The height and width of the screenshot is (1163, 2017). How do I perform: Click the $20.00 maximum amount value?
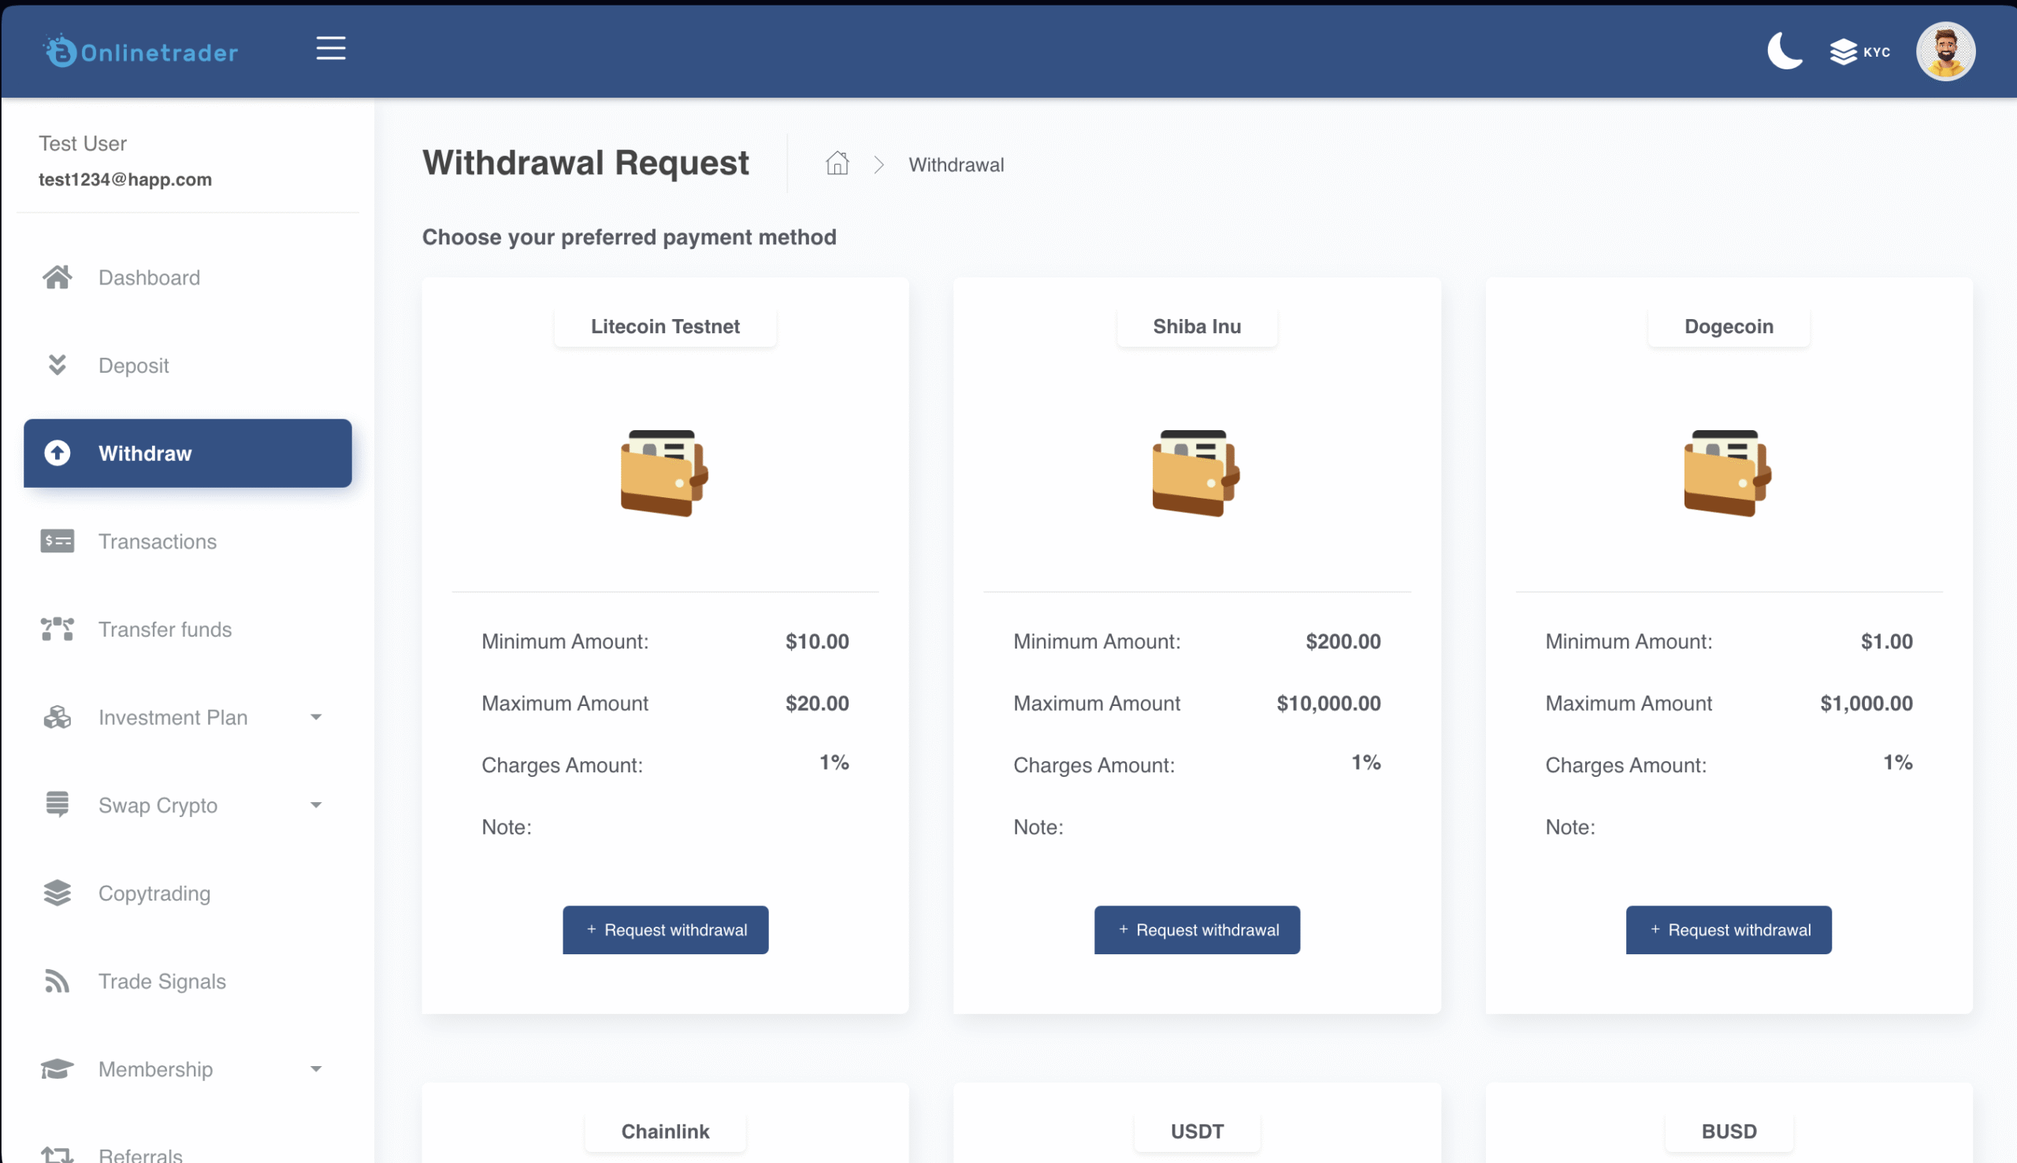coord(816,703)
